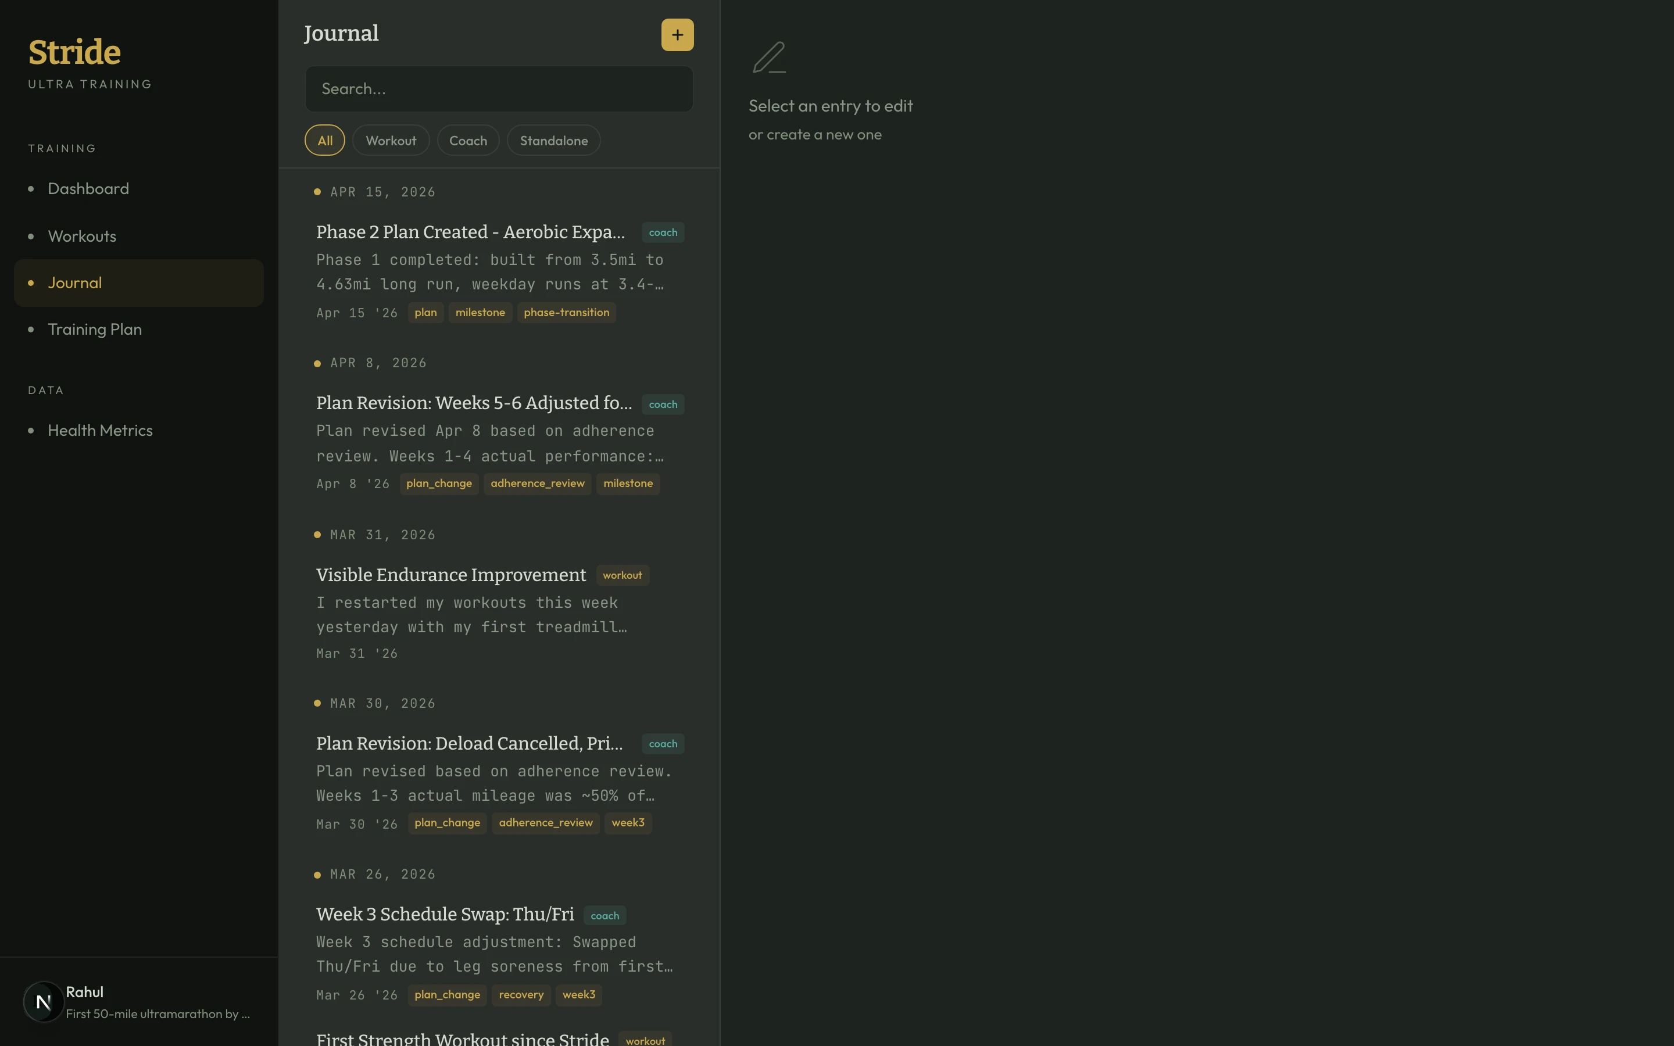Click plan_change tag on Mar 30 entry
This screenshot has height=1046, width=1674.
coord(447,823)
